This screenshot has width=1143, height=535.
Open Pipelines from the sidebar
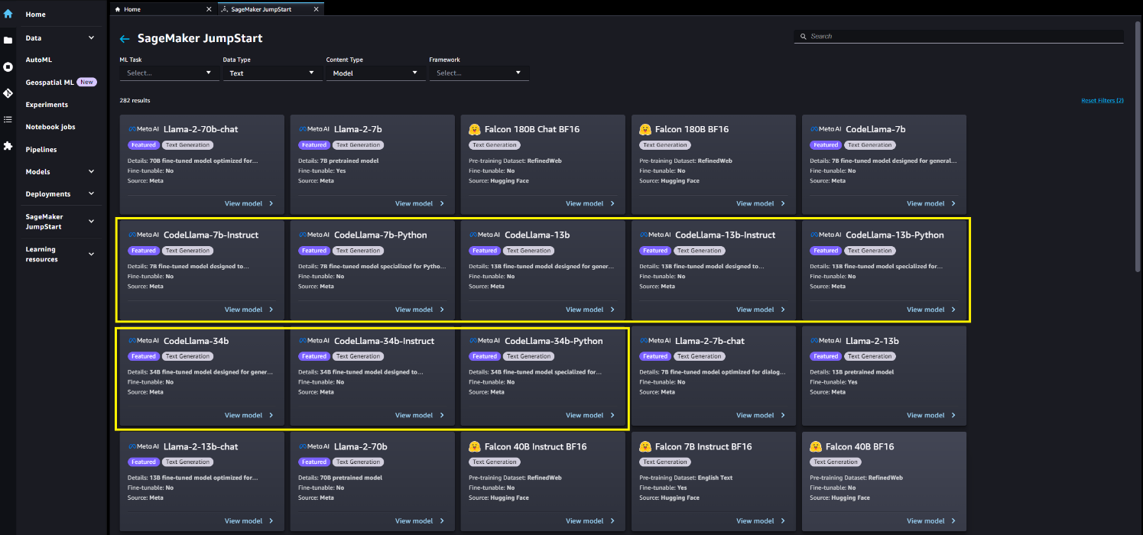click(x=41, y=150)
